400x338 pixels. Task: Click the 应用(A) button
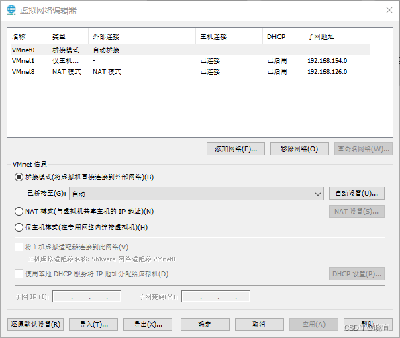314,324
